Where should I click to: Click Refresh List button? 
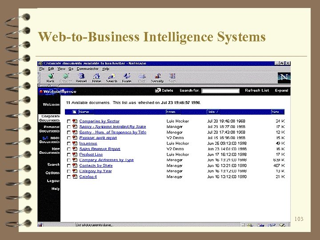tap(257, 90)
